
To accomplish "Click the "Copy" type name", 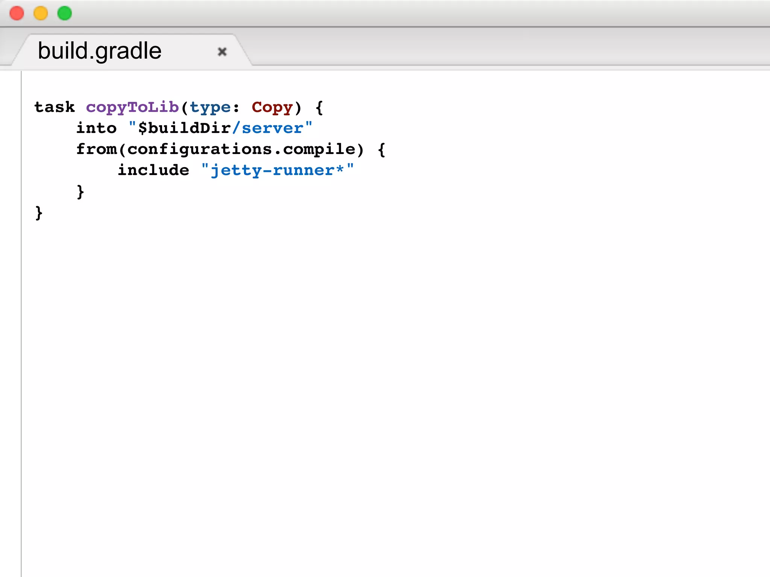I will (272, 108).
